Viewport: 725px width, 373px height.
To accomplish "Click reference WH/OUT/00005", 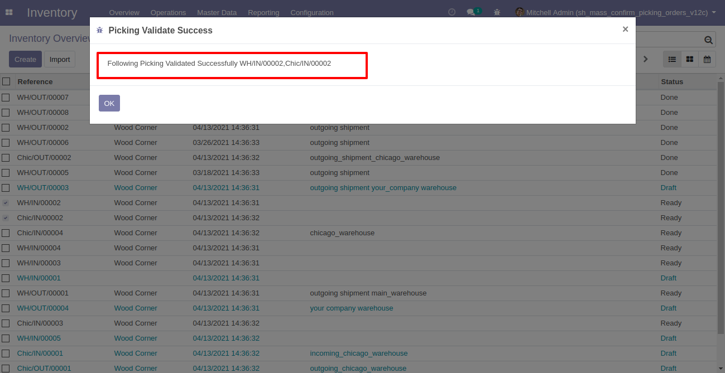I will point(43,172).
